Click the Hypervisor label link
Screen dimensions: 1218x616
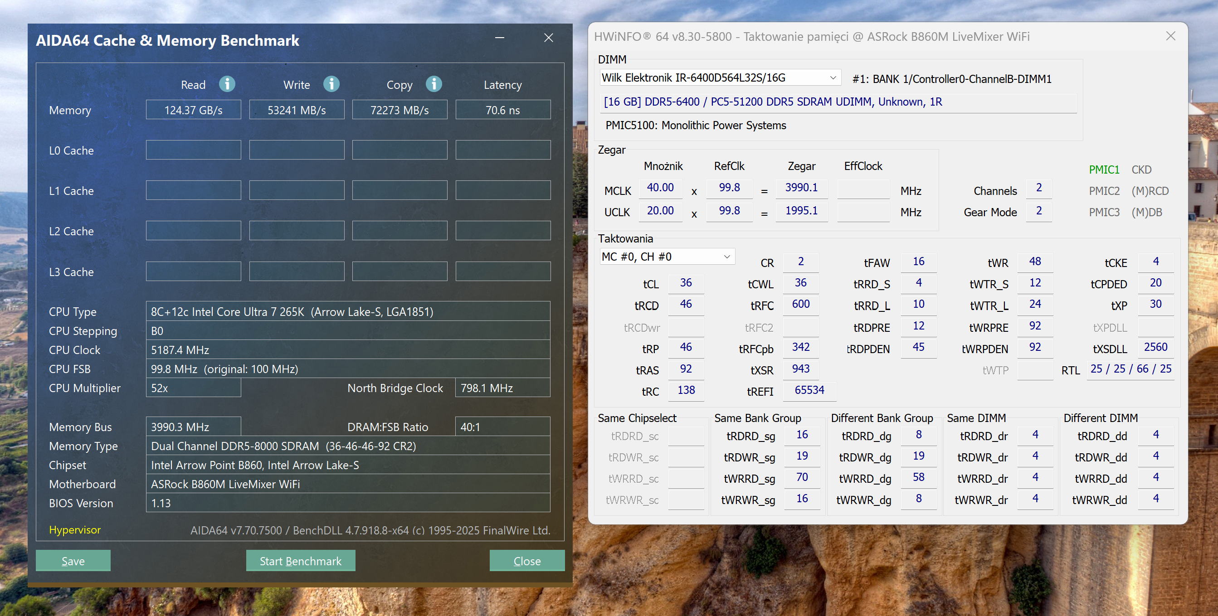click(75, 529)
